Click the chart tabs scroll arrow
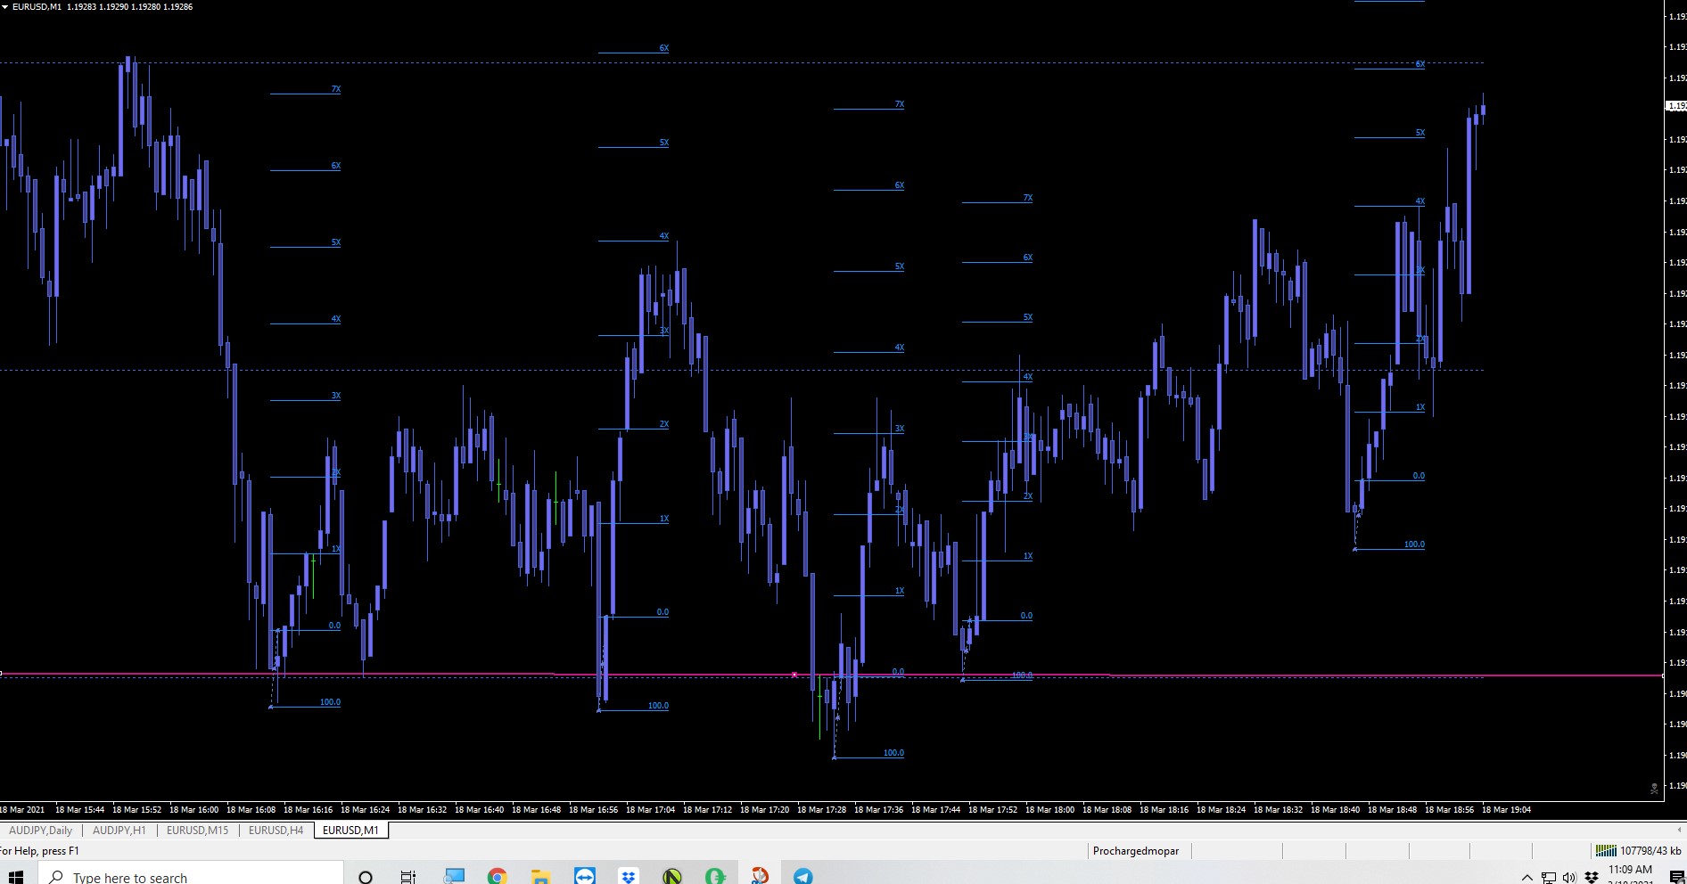 [x=1680, y=830]
